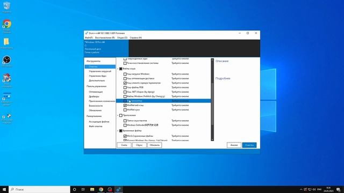Open the red circular app in taskbar
Screen dimensions: 344x193
pos(110,189)
